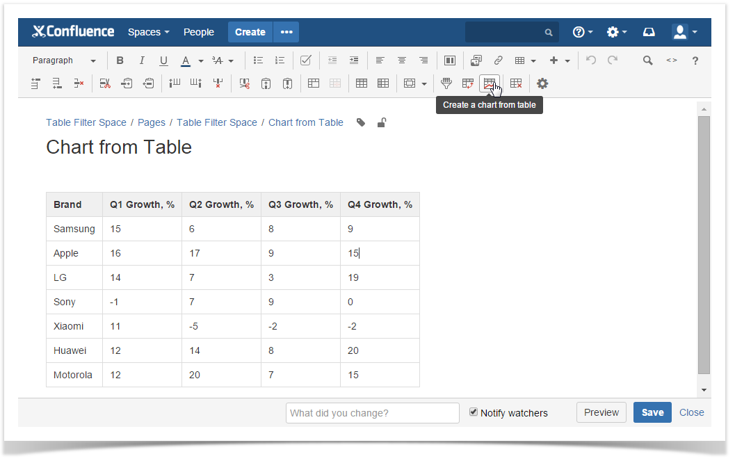The height and width of the screenshot is (461, 735).
Task: Open the insert more content plus dropdown
Action: tap(560, 60)
